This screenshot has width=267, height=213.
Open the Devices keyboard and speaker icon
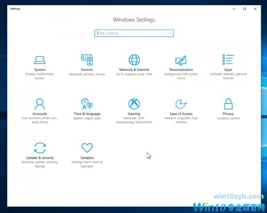pyautogui.click(x=87, y=60)
